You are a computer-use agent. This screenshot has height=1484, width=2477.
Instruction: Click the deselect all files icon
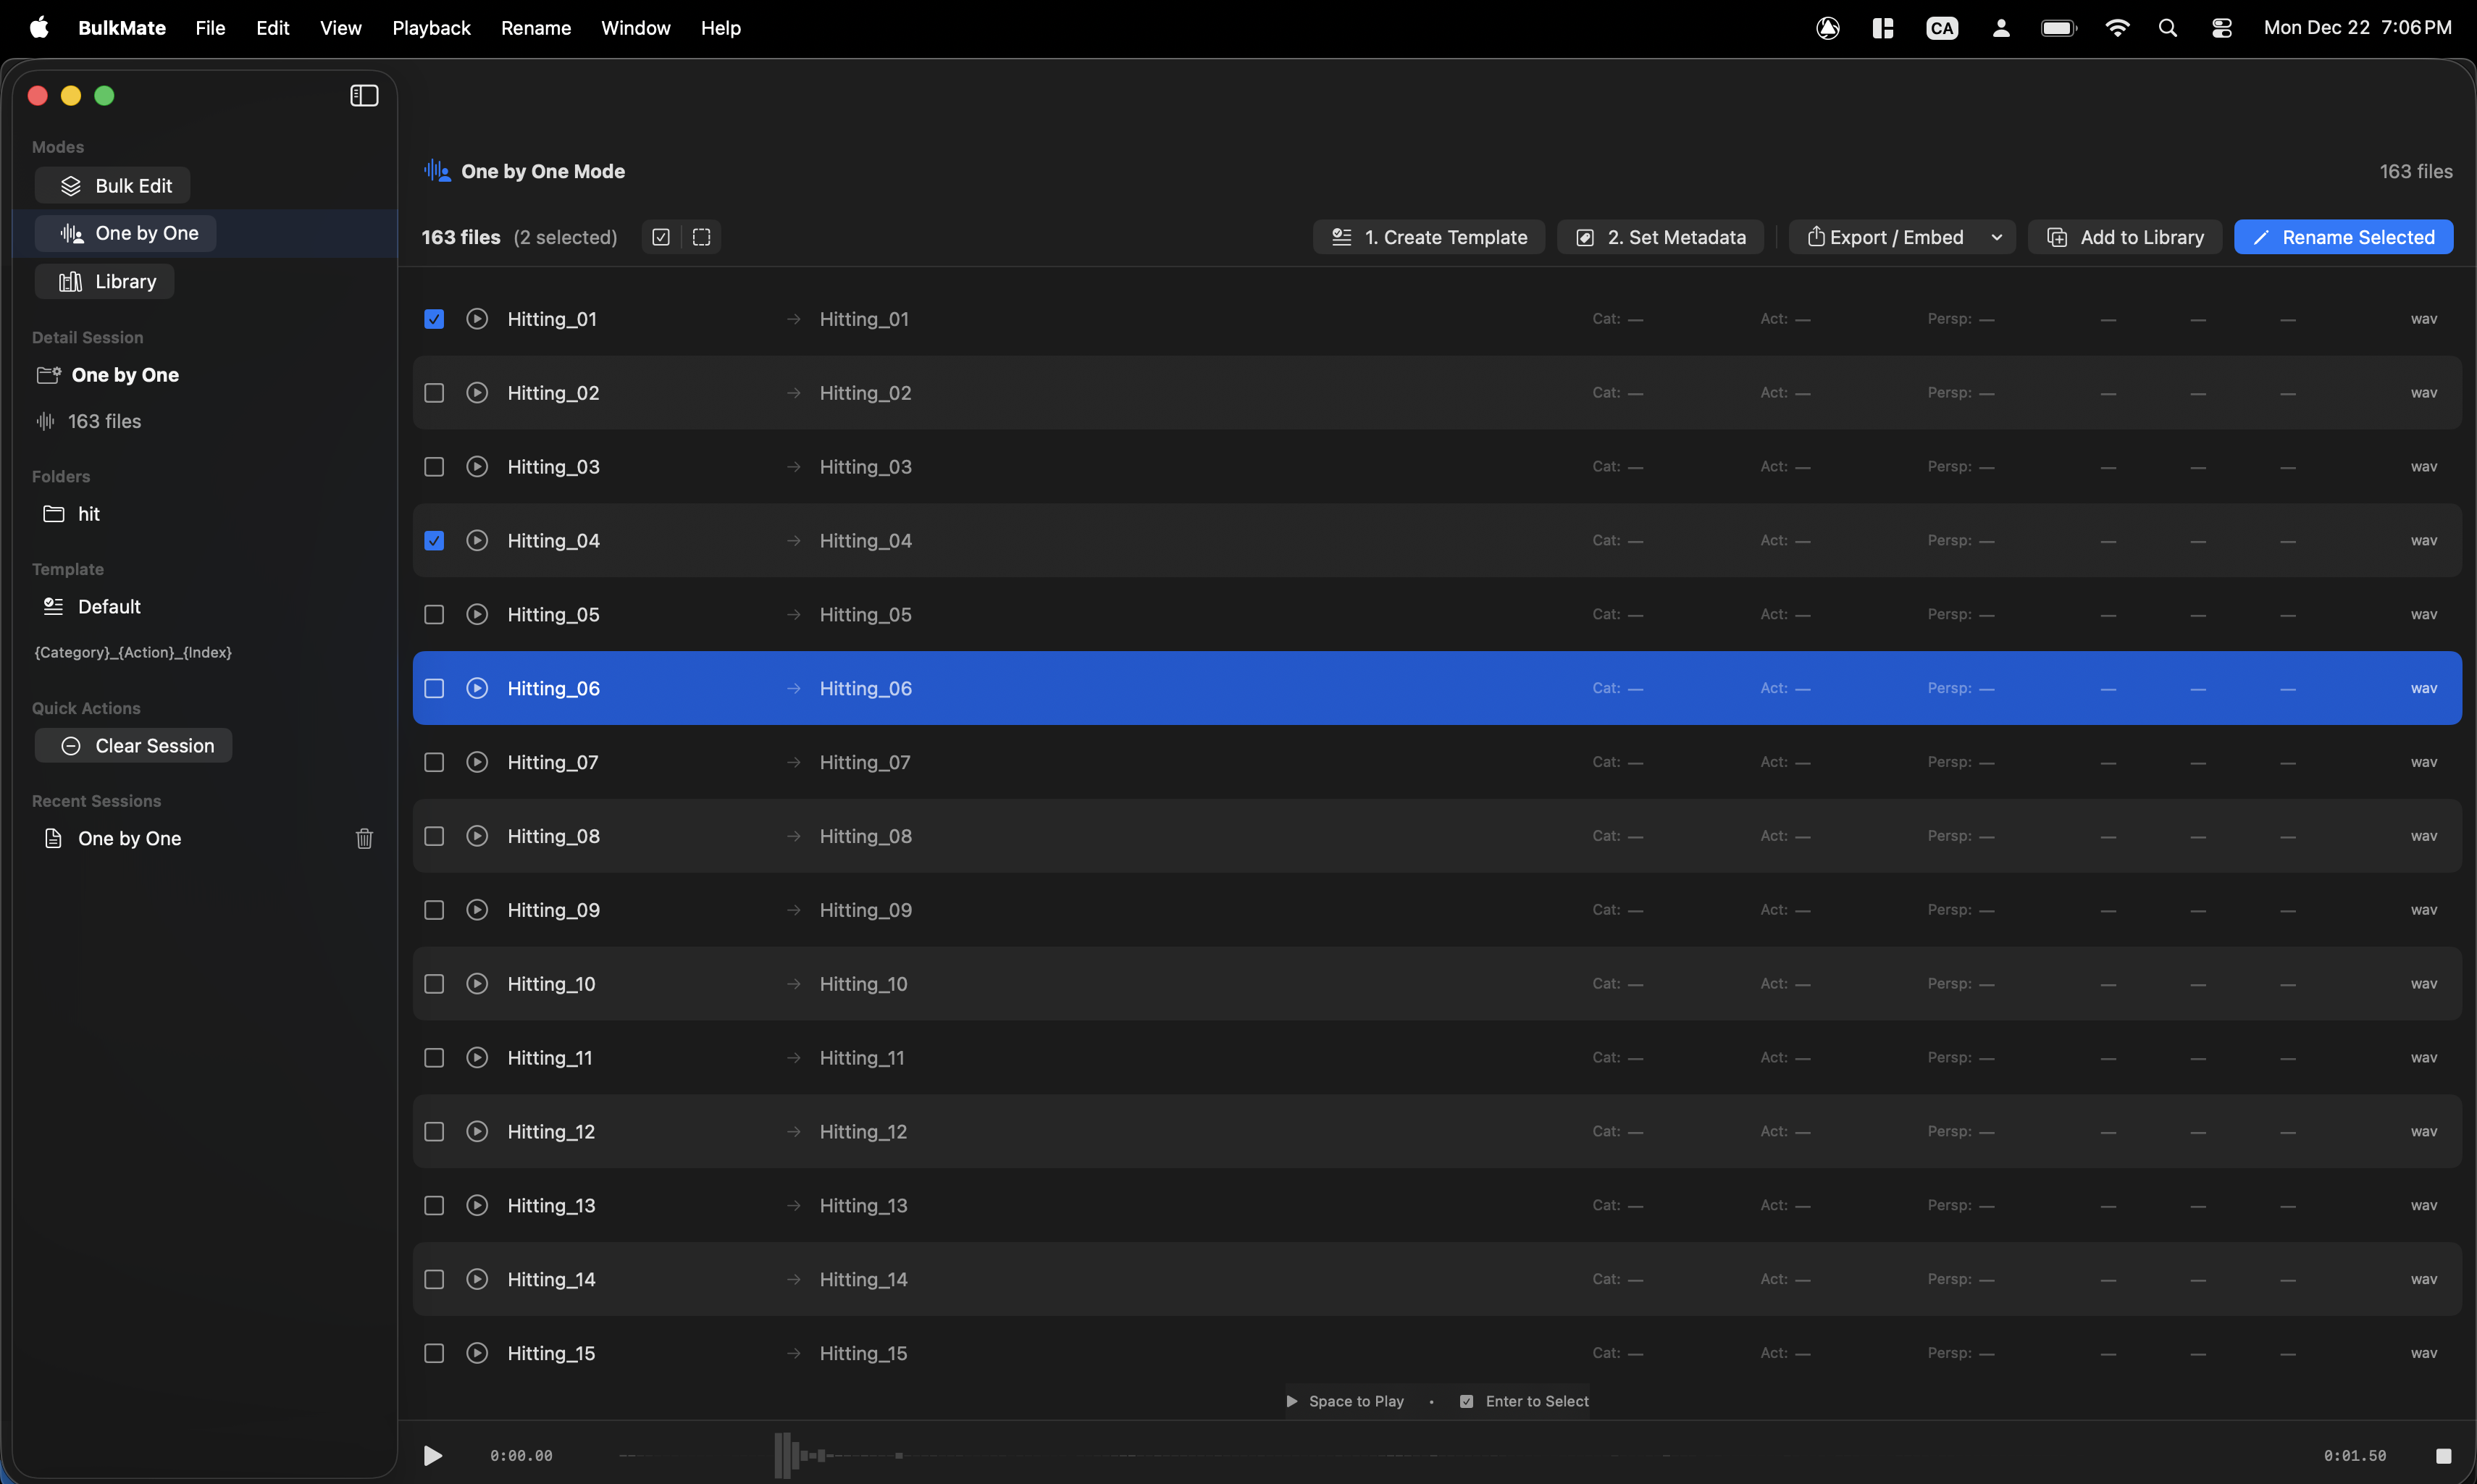tap(702, 237)
